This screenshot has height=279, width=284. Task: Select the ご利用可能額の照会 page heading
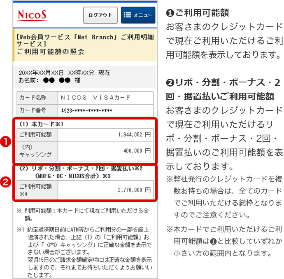click(x=51, y=52)
